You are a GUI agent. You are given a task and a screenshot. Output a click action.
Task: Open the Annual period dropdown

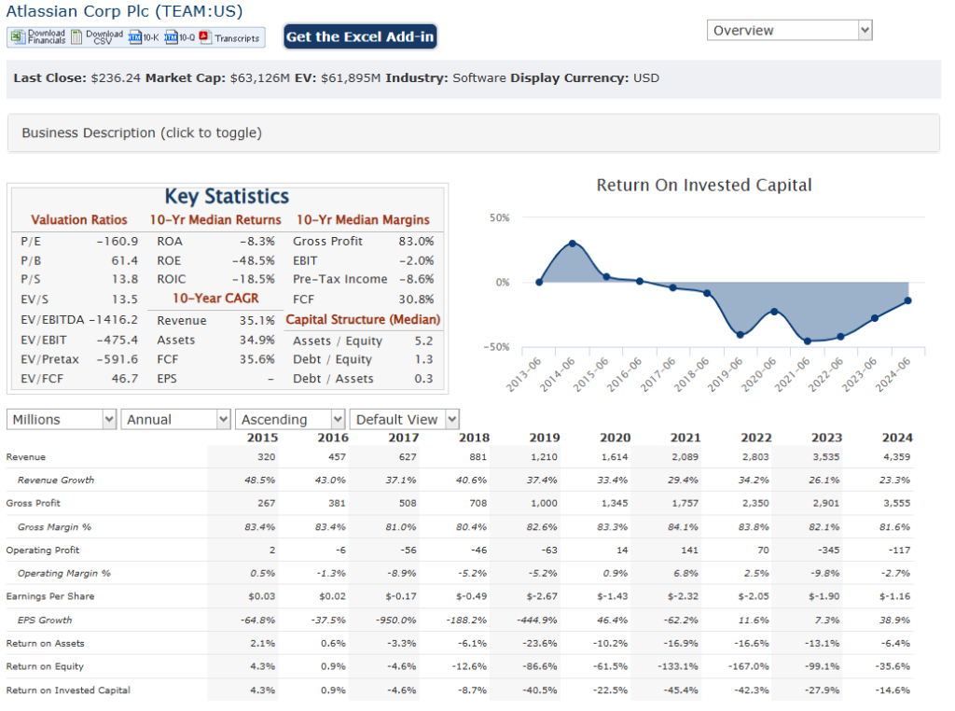click(x=175, y=419)
